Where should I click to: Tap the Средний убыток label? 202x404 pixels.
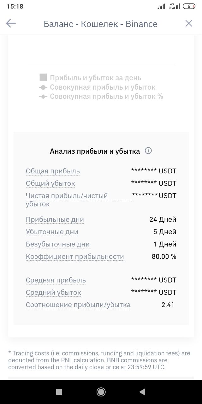tap(54, 292)
